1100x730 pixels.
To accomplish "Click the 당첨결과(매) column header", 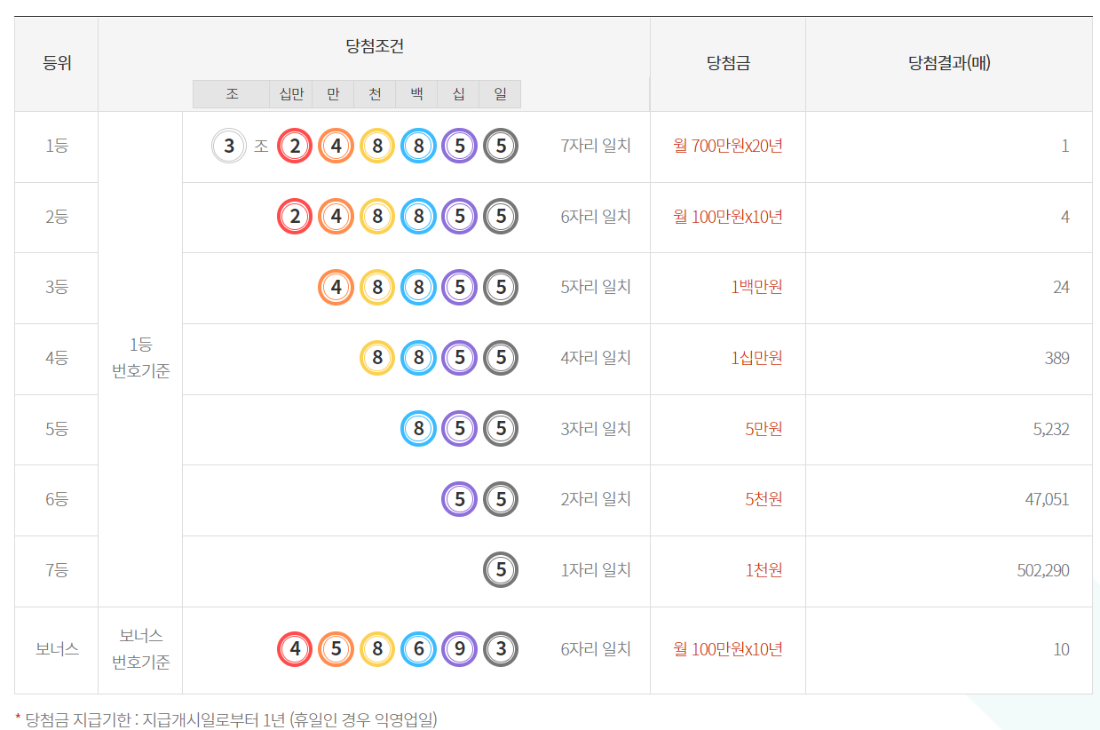I will point(949,63).
